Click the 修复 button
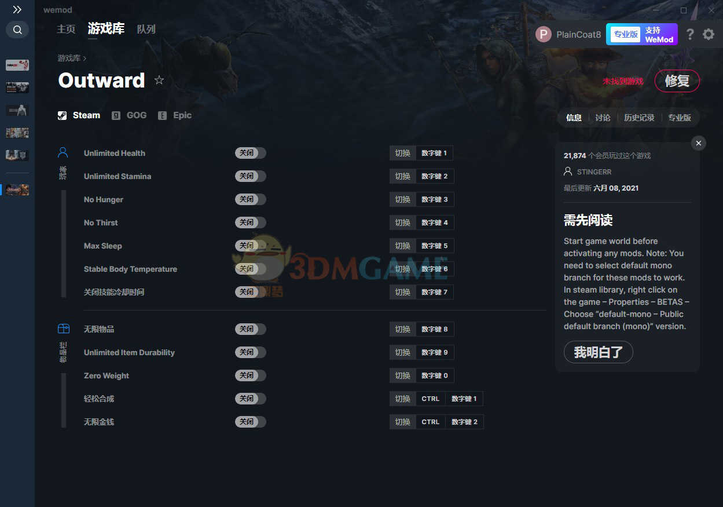723x507 pixels. [x=677, y=81]
